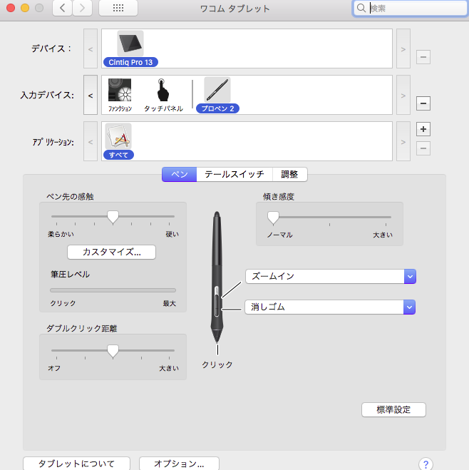The height and width of the screenshot is (470, 469).
Task: Click the help question mark icon
Action: point(426,464)
